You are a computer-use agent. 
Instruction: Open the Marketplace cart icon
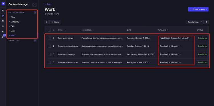tap(3, 31)
